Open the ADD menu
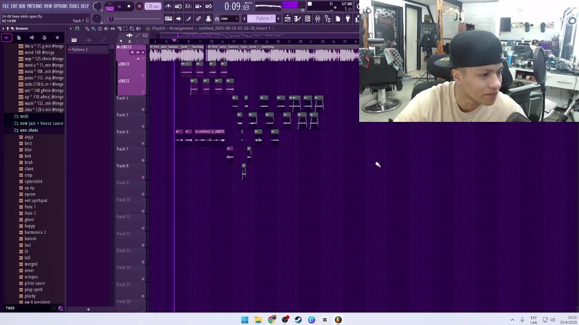Viewport: 579px width, 325px height. point(22,6)
